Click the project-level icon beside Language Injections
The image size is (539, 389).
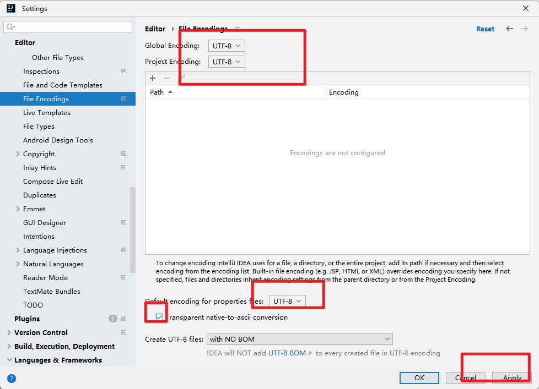click(x=124, y=250)
